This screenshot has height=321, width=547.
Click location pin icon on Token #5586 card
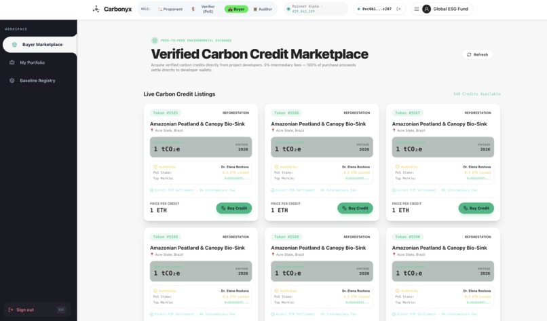pyautogui.click(x=273, y=130)
